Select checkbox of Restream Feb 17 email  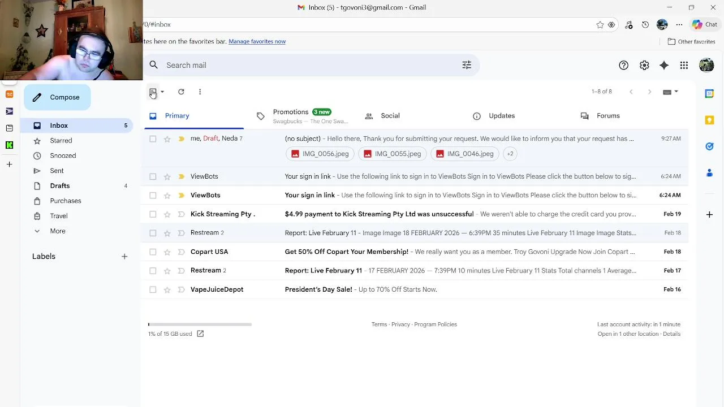coord(153,271)
